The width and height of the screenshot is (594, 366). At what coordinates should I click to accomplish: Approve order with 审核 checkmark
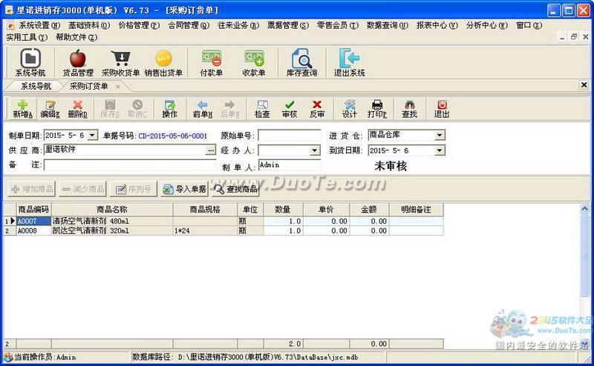(290, 109)
